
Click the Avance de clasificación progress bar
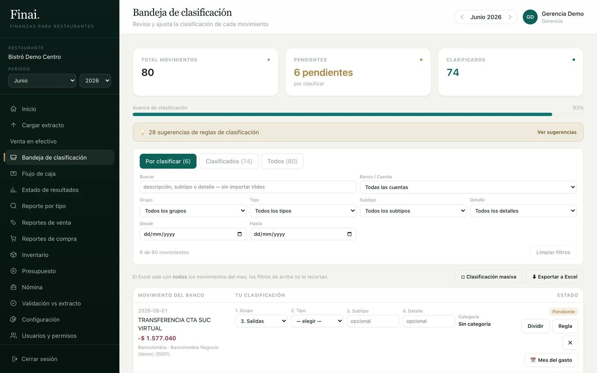coord(358,115)
